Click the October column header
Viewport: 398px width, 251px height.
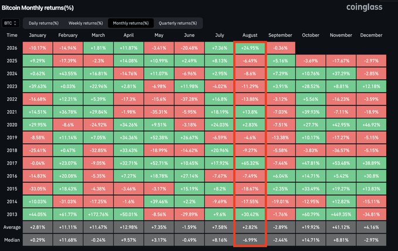pyautogui.click(x=311, y=35)
